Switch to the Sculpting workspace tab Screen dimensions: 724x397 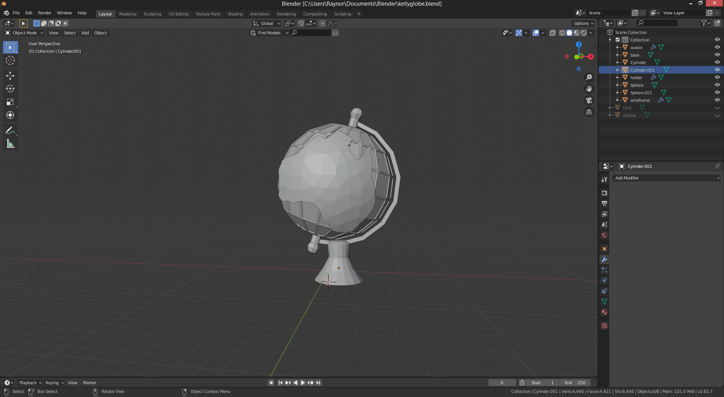click(152, 14)
